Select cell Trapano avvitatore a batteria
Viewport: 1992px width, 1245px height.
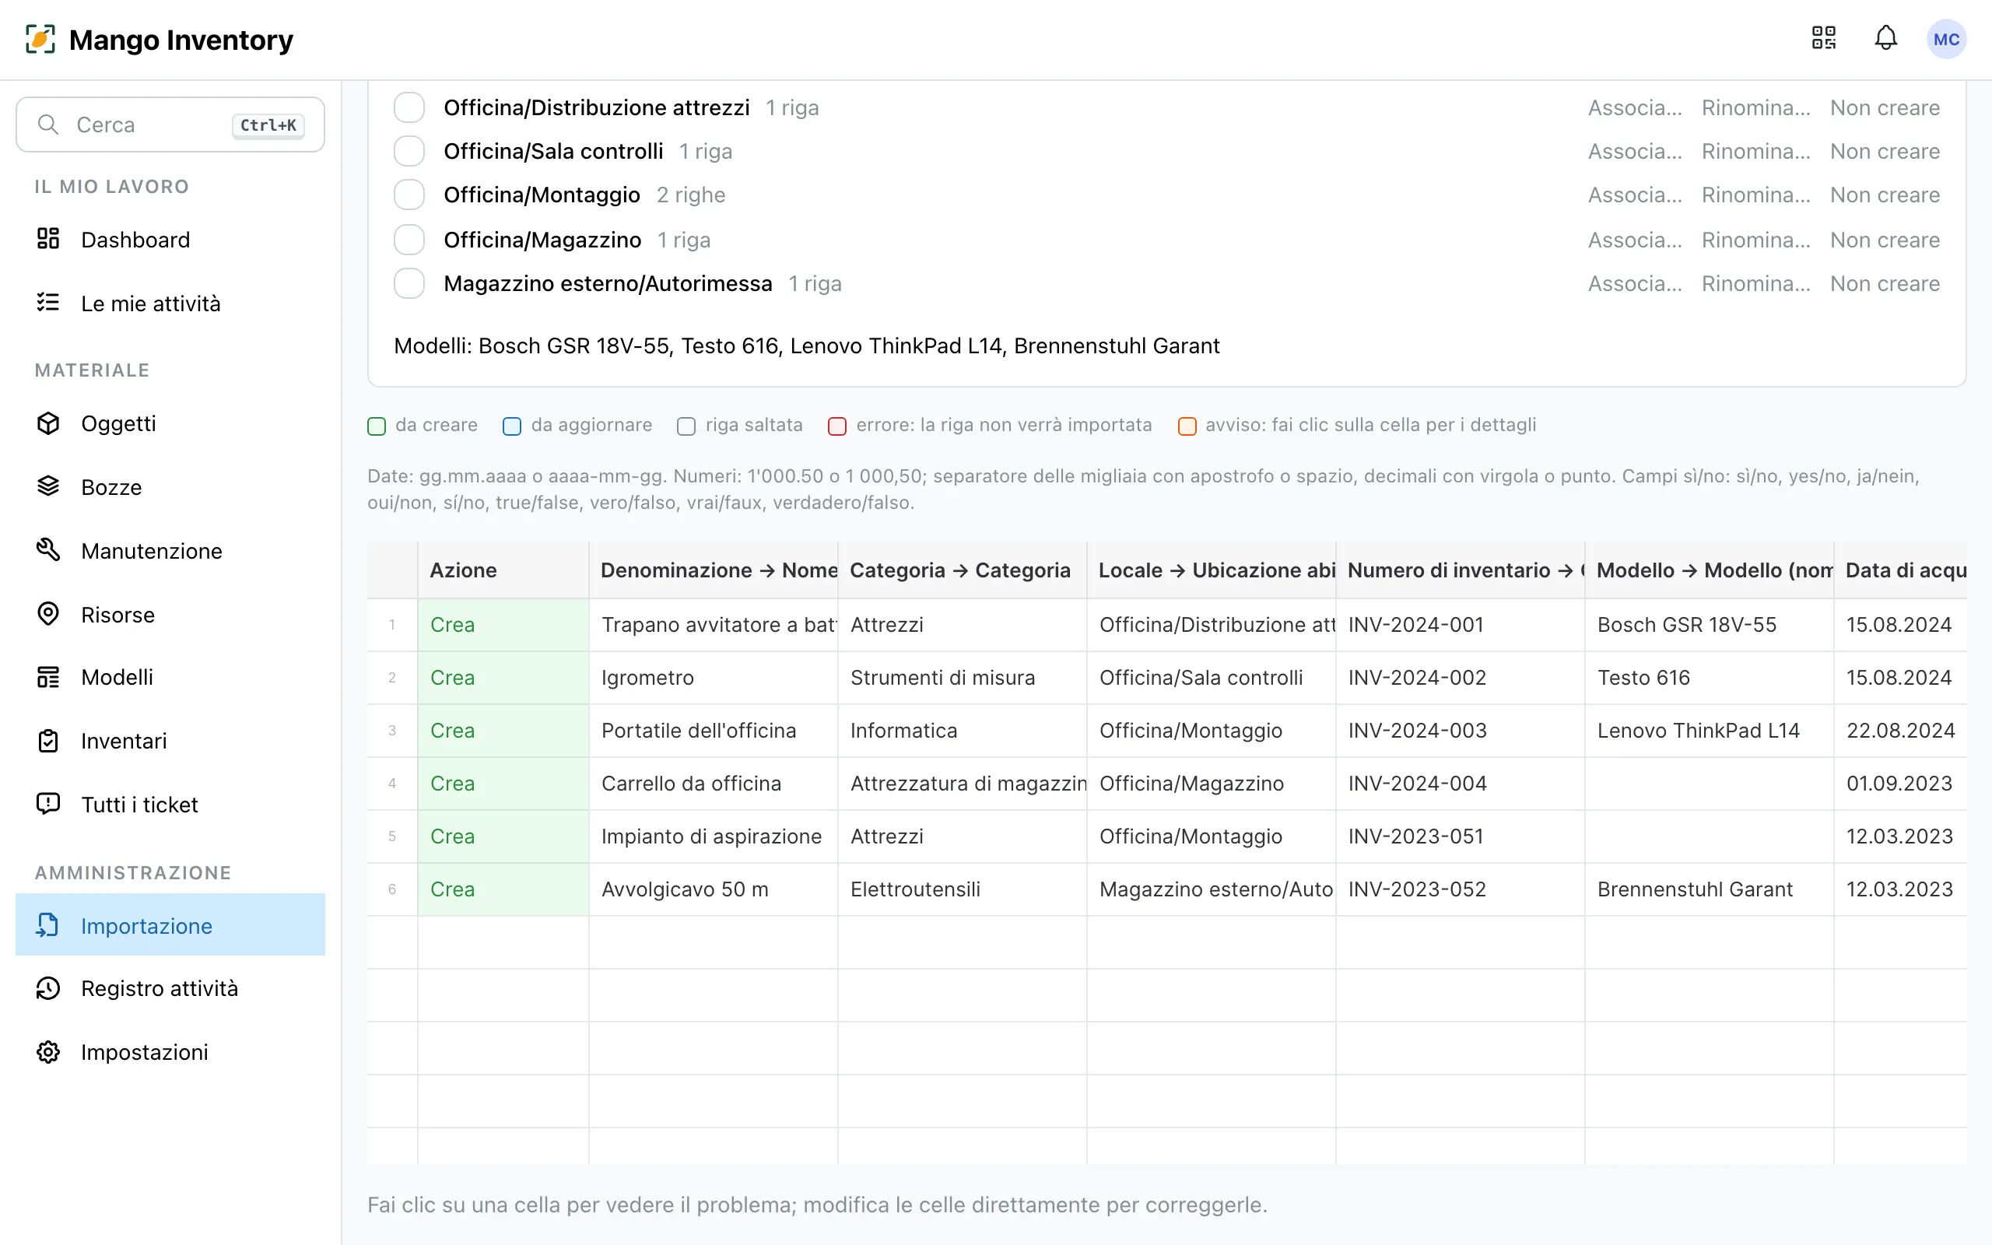click(x=713, y=625)
